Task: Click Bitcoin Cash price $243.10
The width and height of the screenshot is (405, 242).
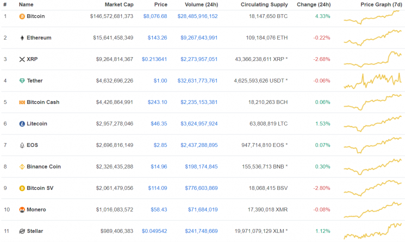Action: pyautogui.click(x=157, y=102)
